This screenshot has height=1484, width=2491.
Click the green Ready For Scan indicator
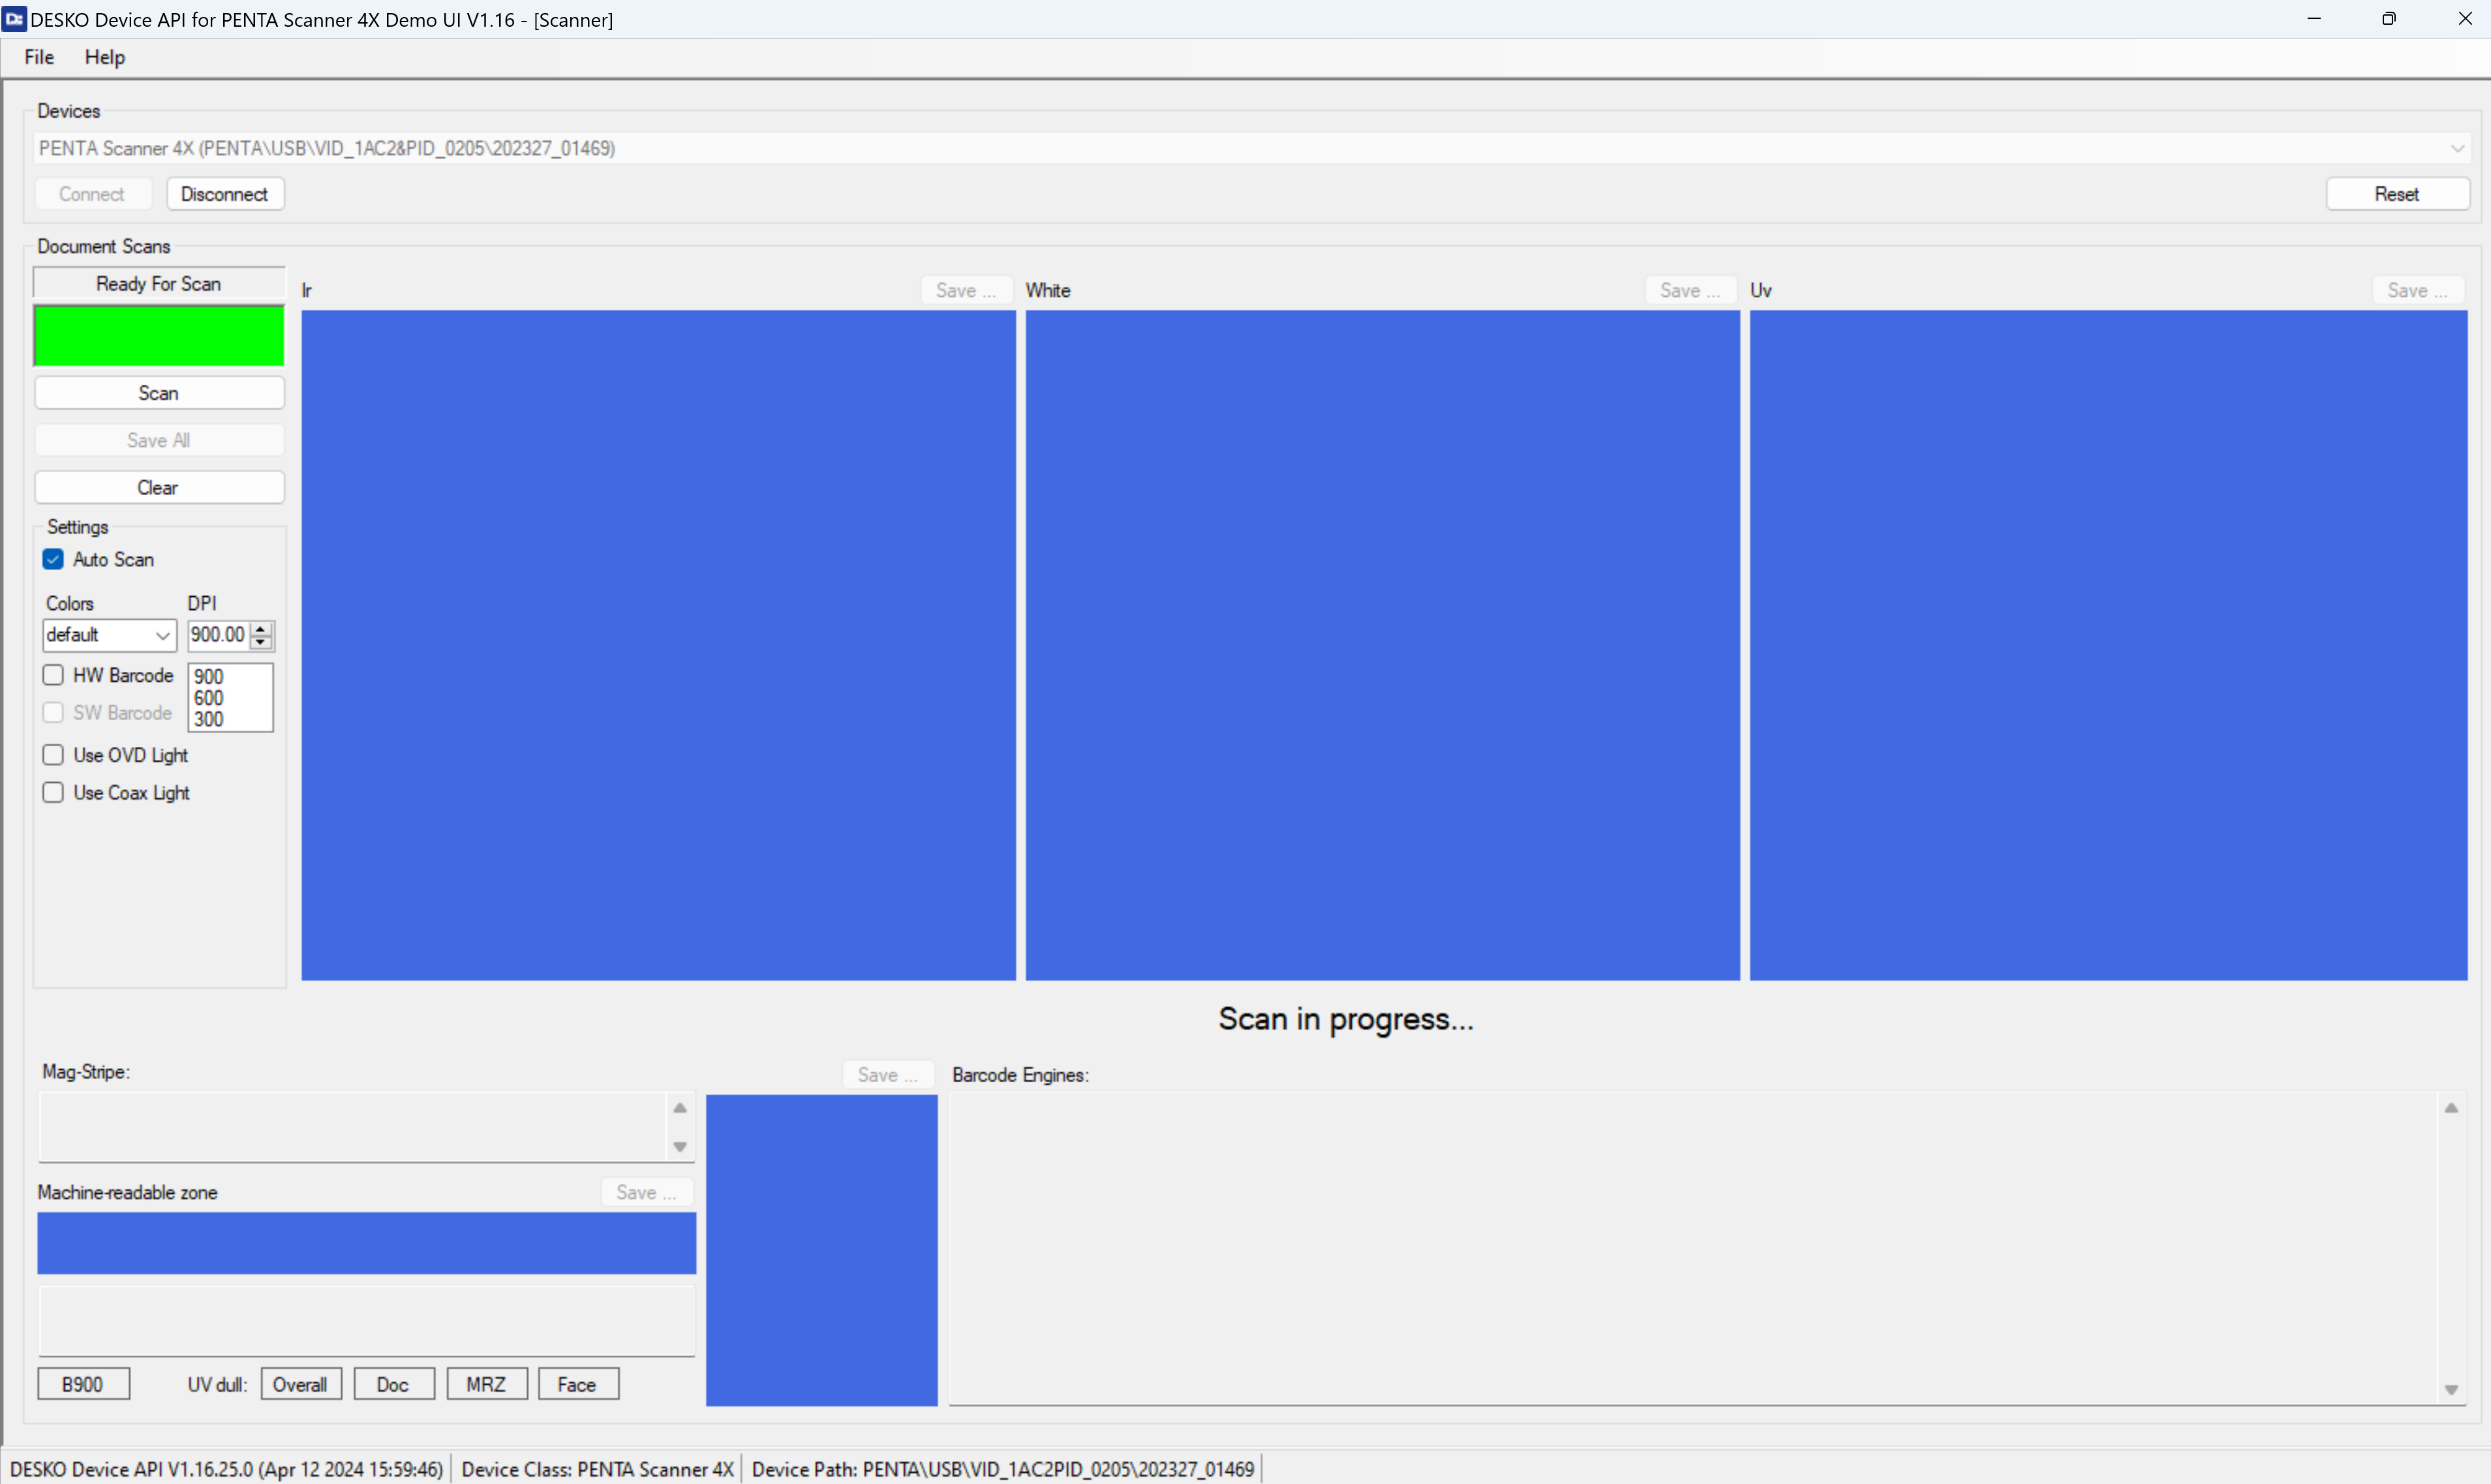pyautogui.click(x=158, y=336)
